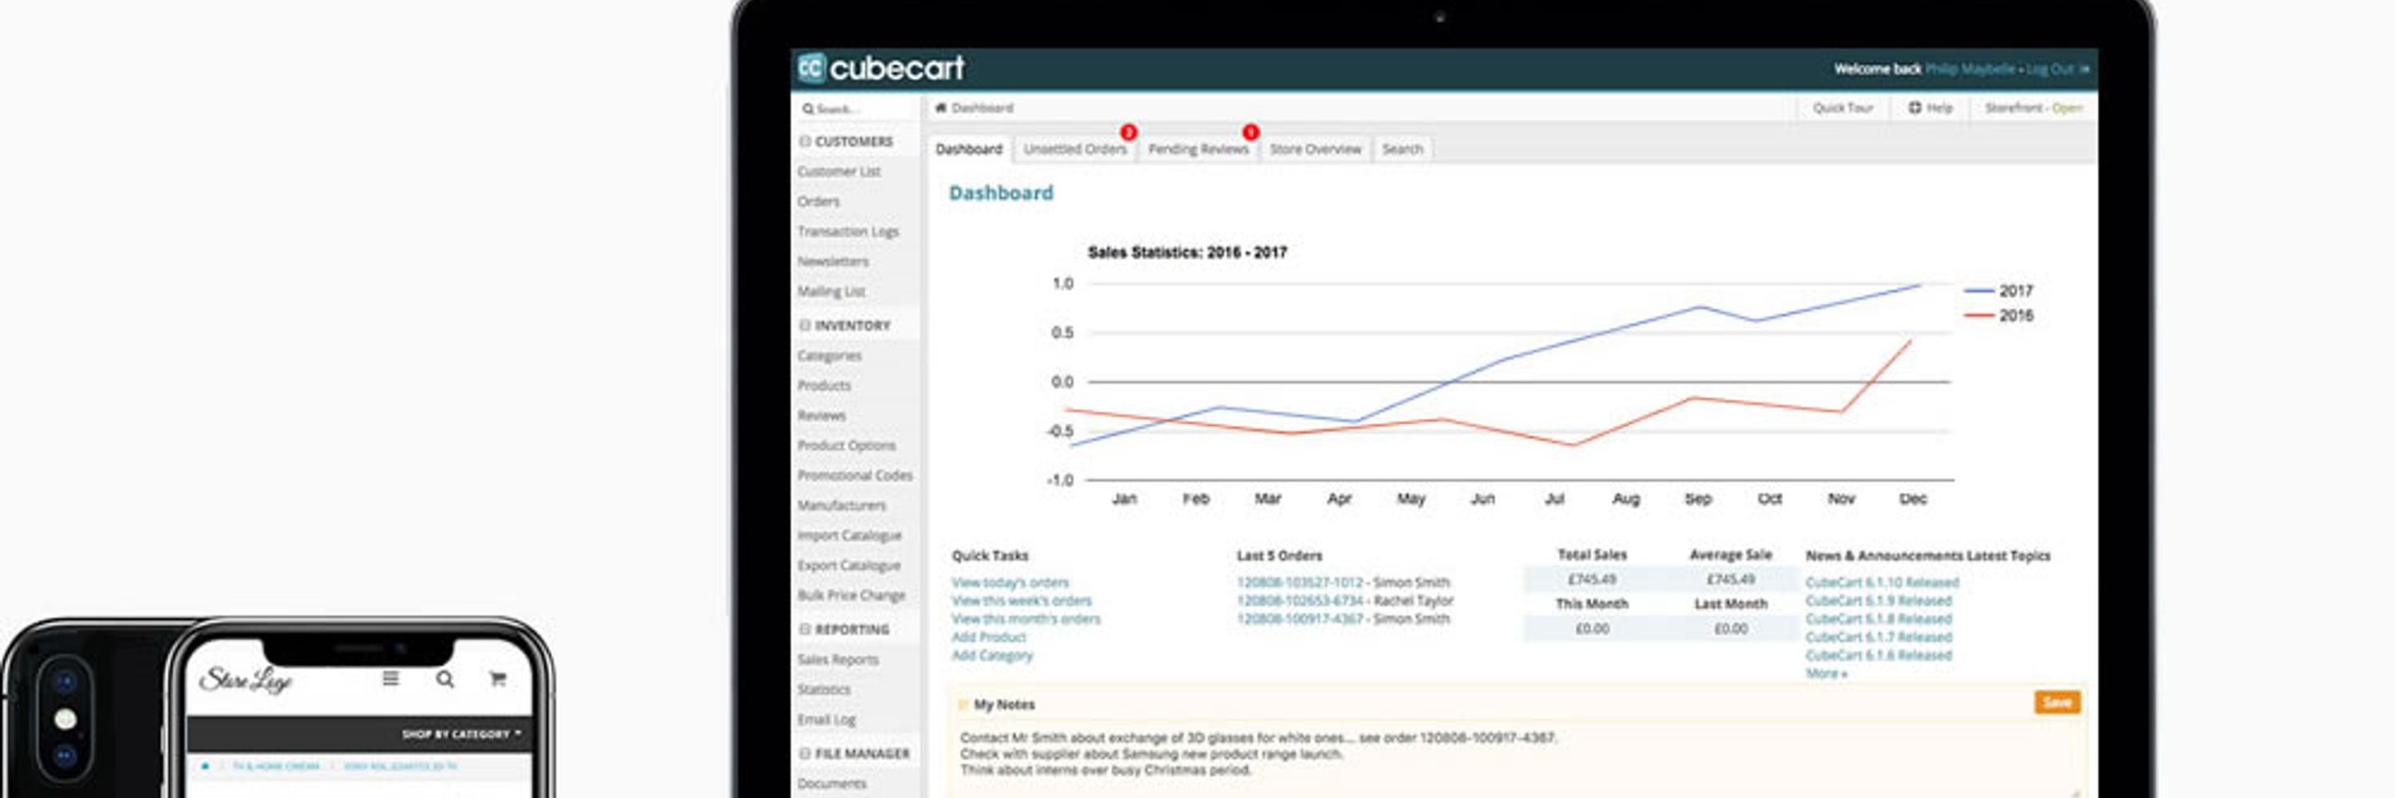Click View this week's orders link
Viewport: 2395px width, 798px height.
tap(1021, 601)
